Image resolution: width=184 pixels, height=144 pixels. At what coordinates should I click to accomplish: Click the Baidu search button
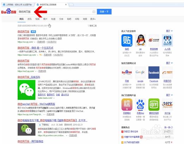coord(104,12)
